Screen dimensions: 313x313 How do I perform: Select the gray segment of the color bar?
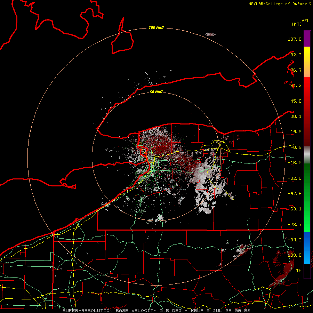[x=307, y=154]
